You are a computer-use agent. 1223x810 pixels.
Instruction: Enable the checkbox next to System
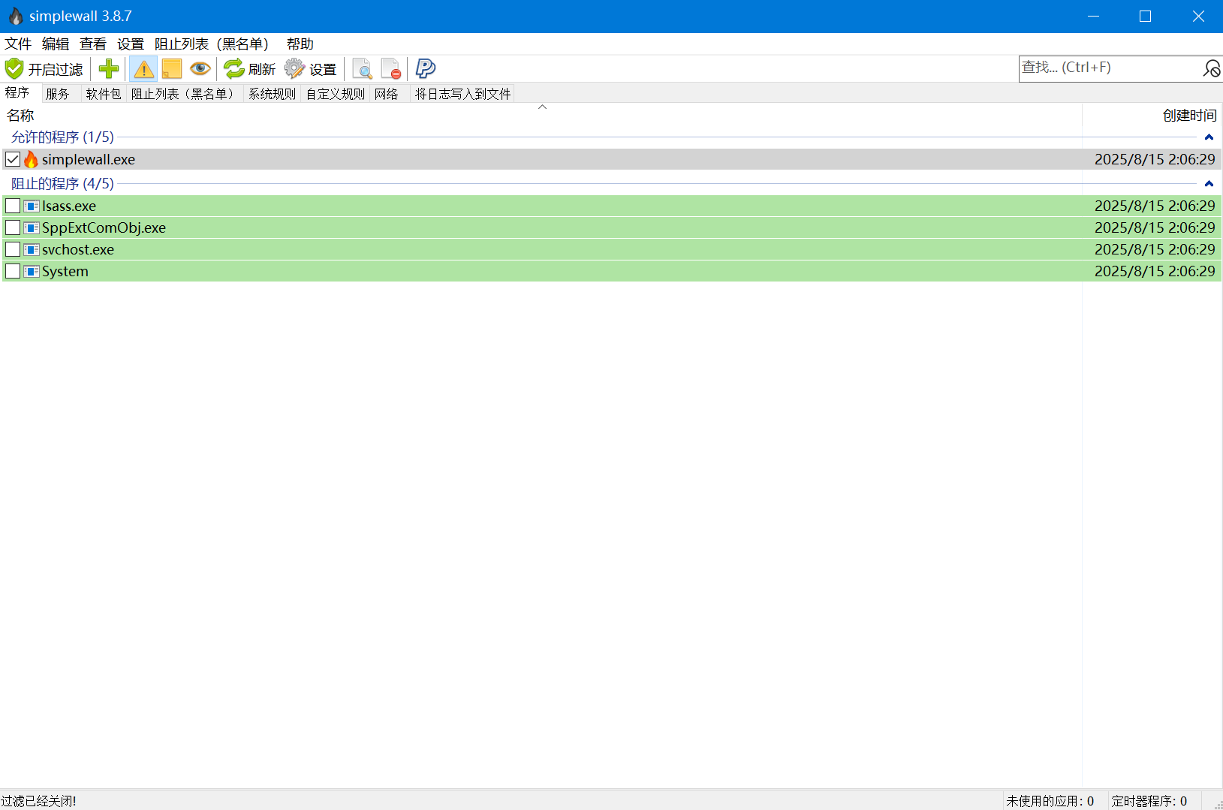[12, 271]
